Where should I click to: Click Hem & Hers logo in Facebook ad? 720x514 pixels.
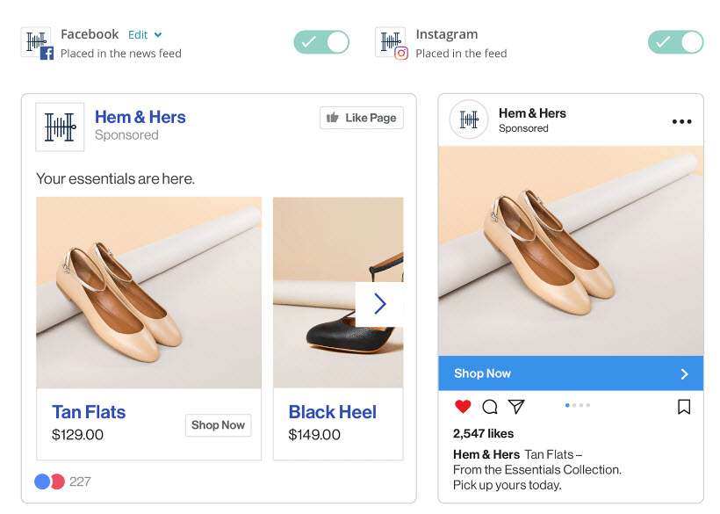60,127
